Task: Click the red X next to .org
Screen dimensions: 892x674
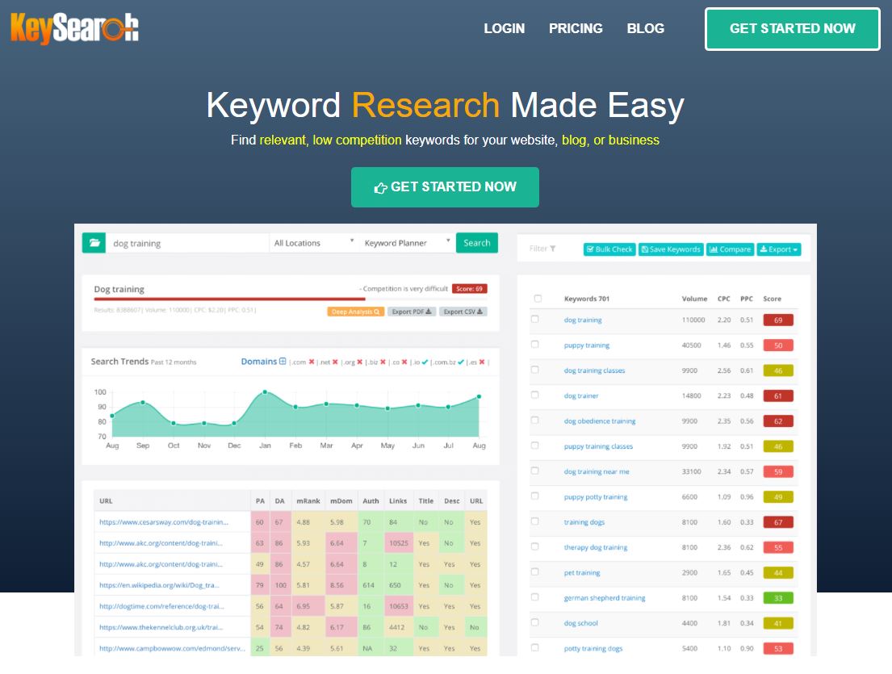Action: click(359, 362)
